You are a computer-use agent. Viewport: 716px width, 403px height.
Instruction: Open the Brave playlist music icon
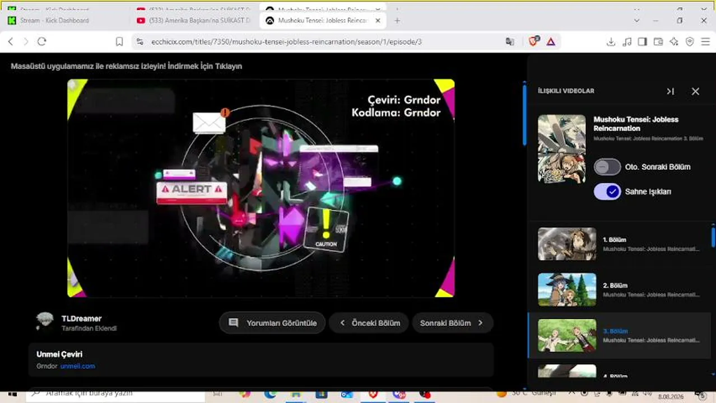tap(627, 41)
